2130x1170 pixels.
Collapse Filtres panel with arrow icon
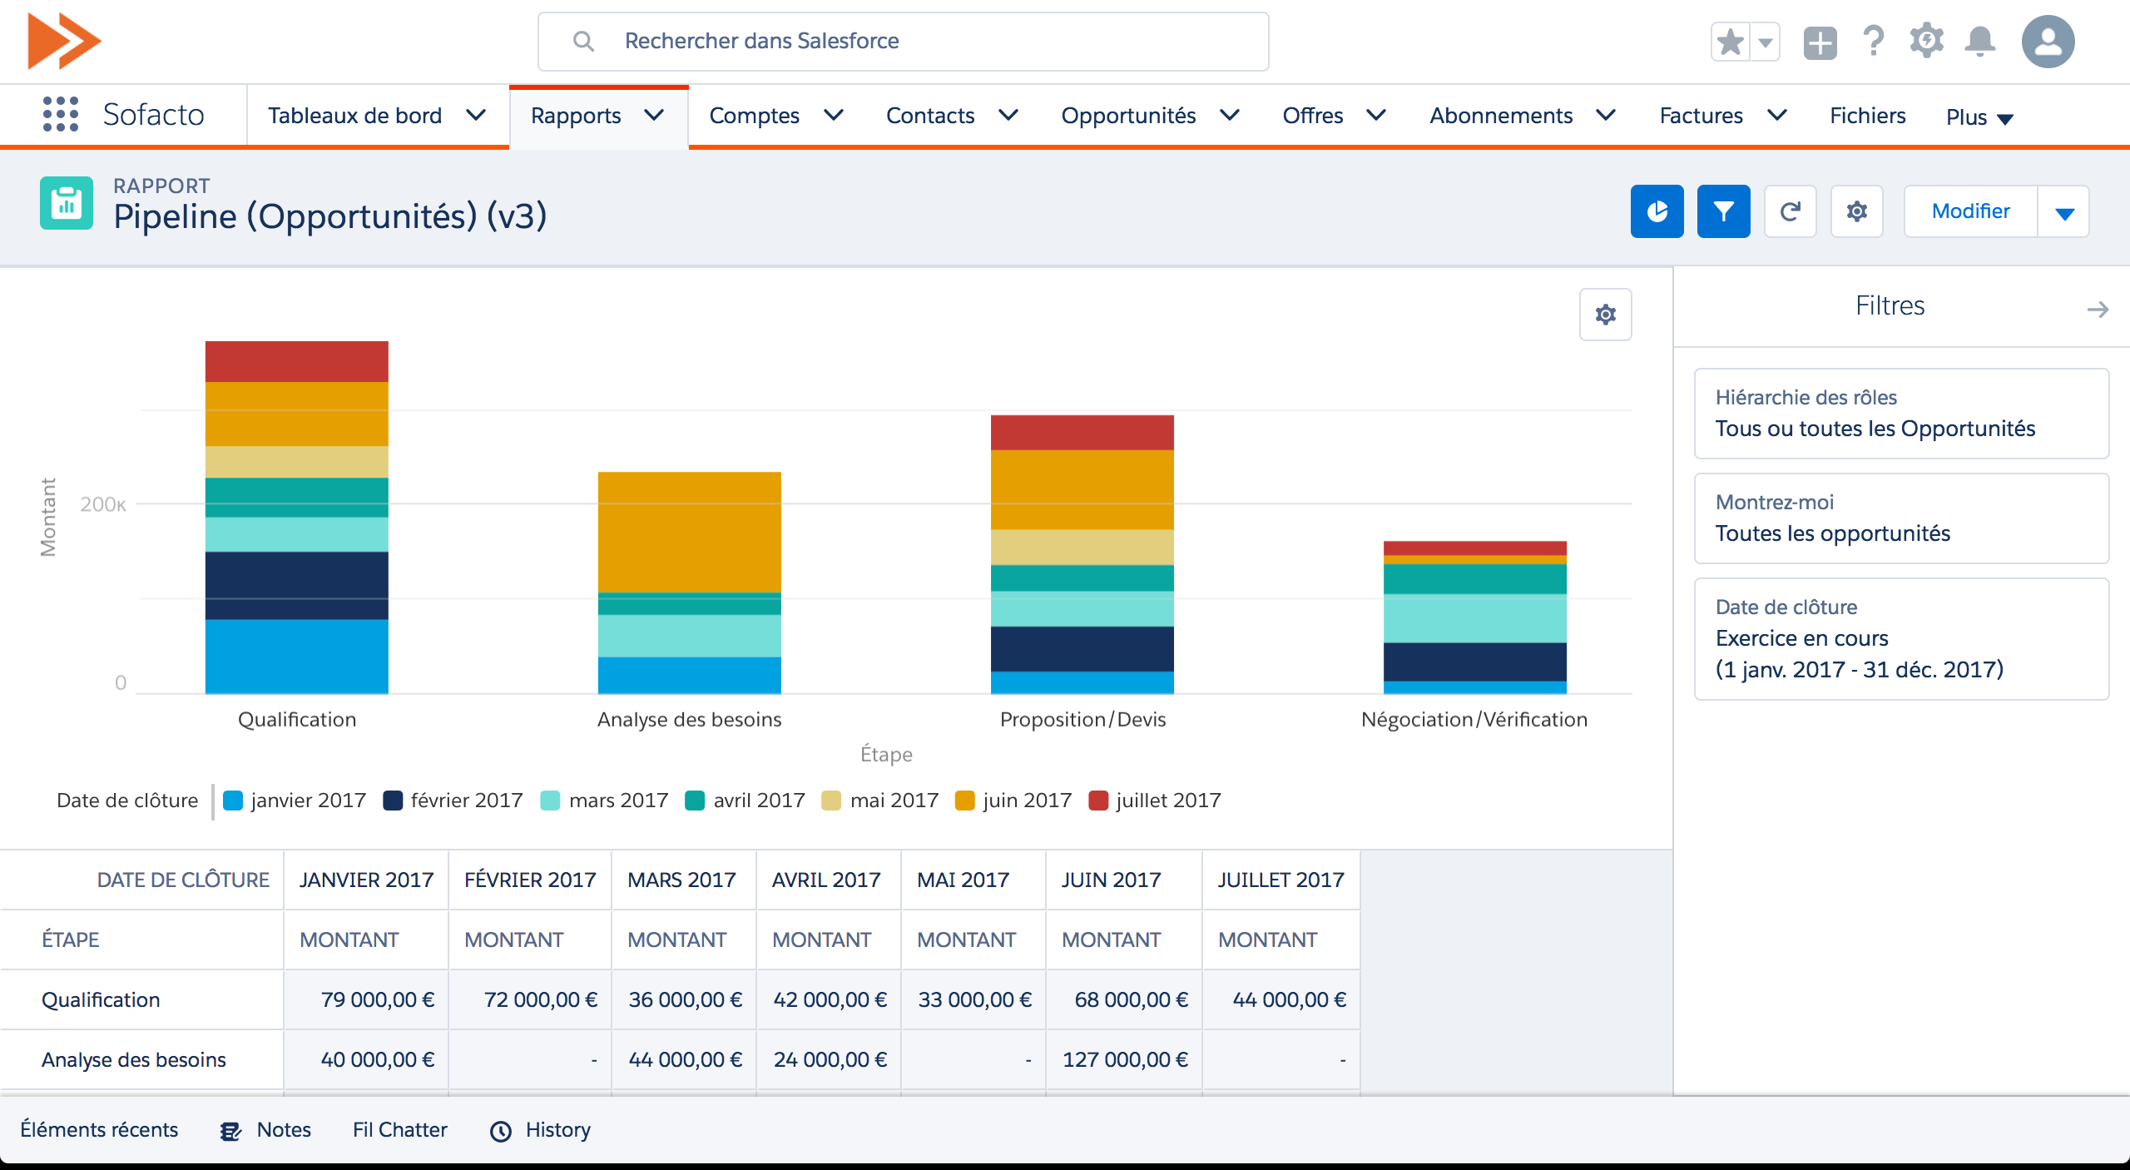(2098, 310)
